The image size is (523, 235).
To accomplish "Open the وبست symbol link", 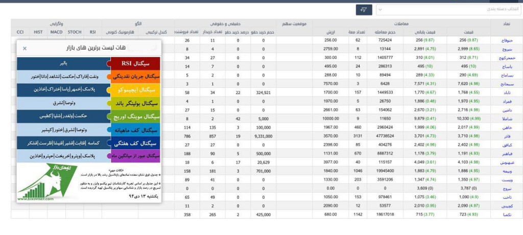I will [507, 180].
